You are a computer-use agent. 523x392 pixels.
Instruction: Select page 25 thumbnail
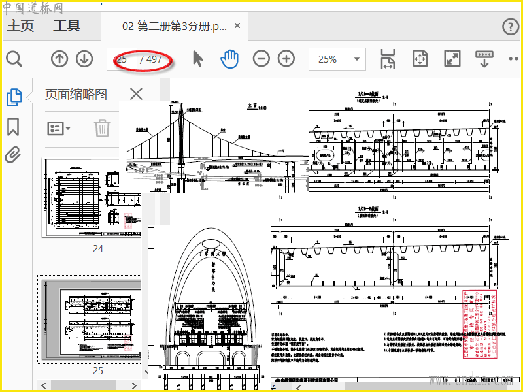point(92,319)
